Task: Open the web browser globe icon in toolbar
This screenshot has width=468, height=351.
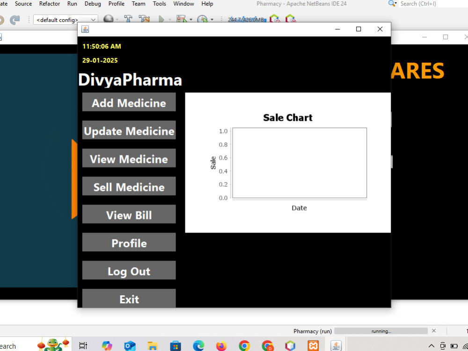Action: pos(109,20)
